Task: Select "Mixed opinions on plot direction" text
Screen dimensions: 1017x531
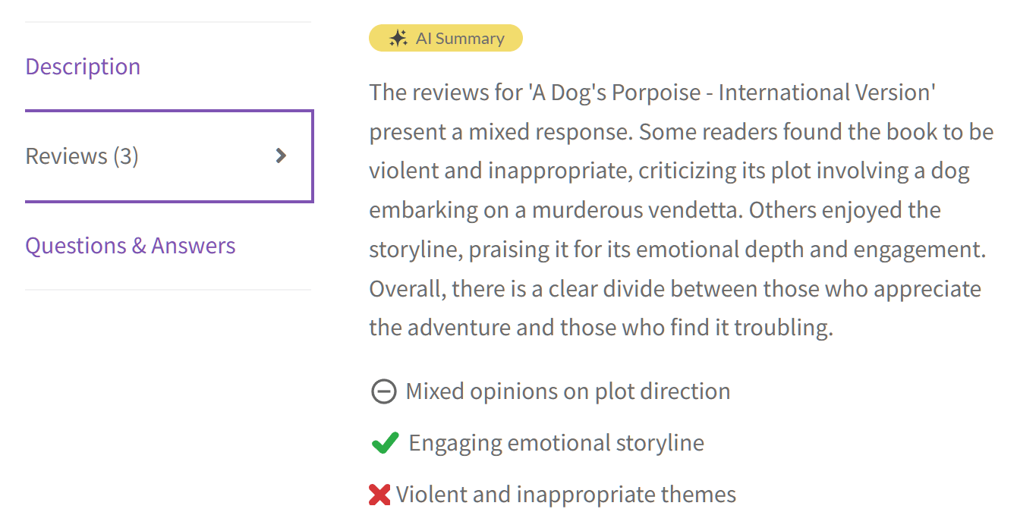Action: [568, 391]
